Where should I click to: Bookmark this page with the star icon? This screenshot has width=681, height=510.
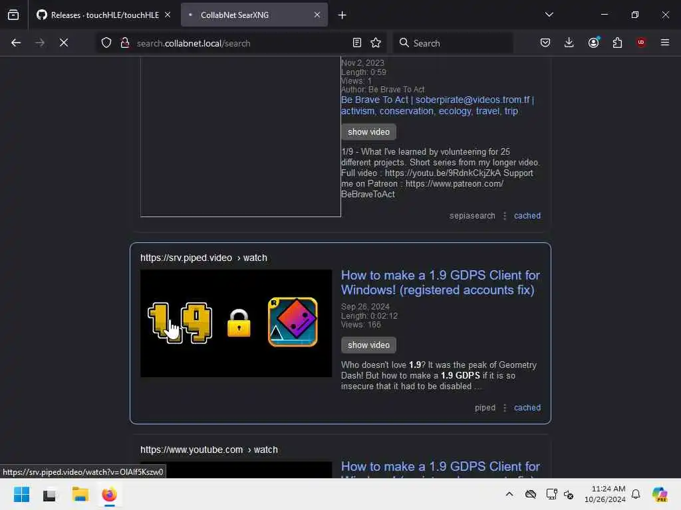coord(376,42)
